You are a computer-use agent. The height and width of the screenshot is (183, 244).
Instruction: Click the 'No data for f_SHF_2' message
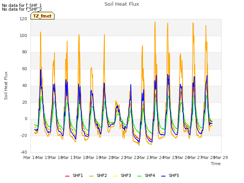coord(22,9)
